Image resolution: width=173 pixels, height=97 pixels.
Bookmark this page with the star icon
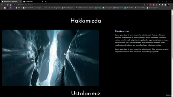(147, 5)
